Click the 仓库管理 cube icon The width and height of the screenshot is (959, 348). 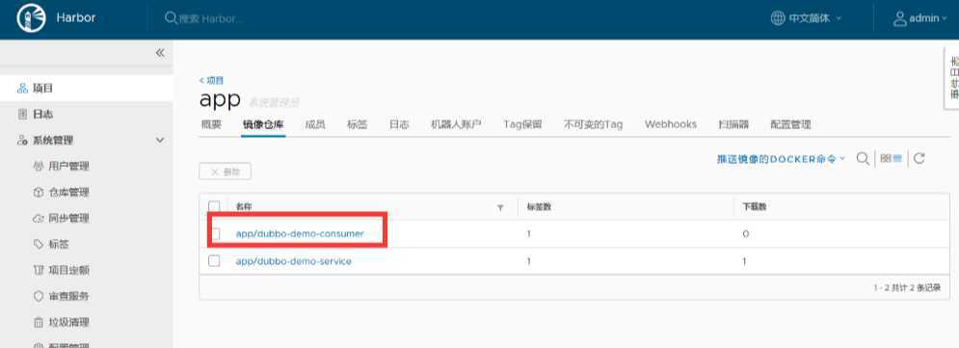(38, 192)
